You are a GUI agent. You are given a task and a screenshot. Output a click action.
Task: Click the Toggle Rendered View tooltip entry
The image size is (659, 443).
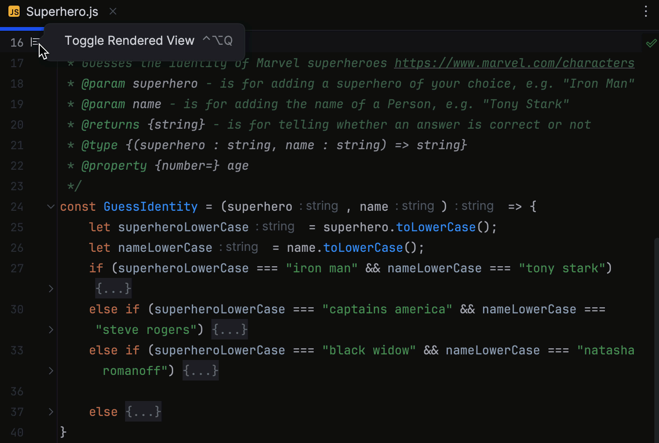point(130,41)
